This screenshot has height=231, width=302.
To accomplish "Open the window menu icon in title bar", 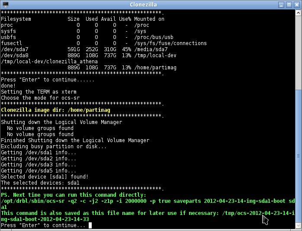I will pos(5,4).
